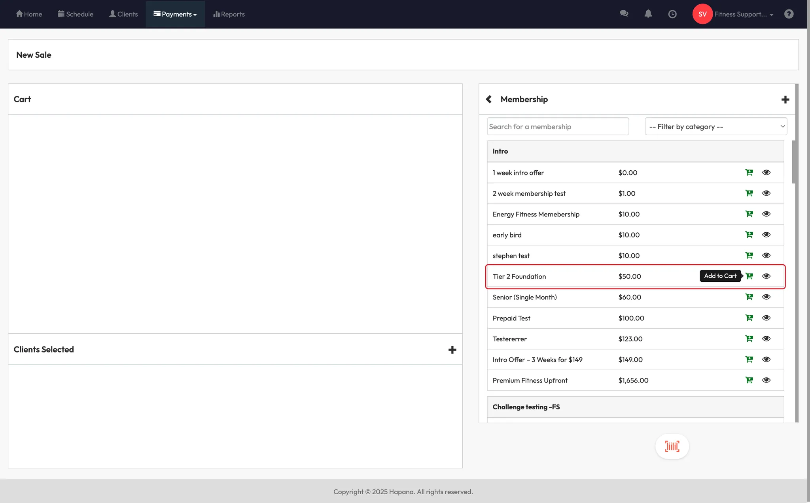
Task: Open the chat messages icon
Action: pyautogui.click(x=624, y=14)
